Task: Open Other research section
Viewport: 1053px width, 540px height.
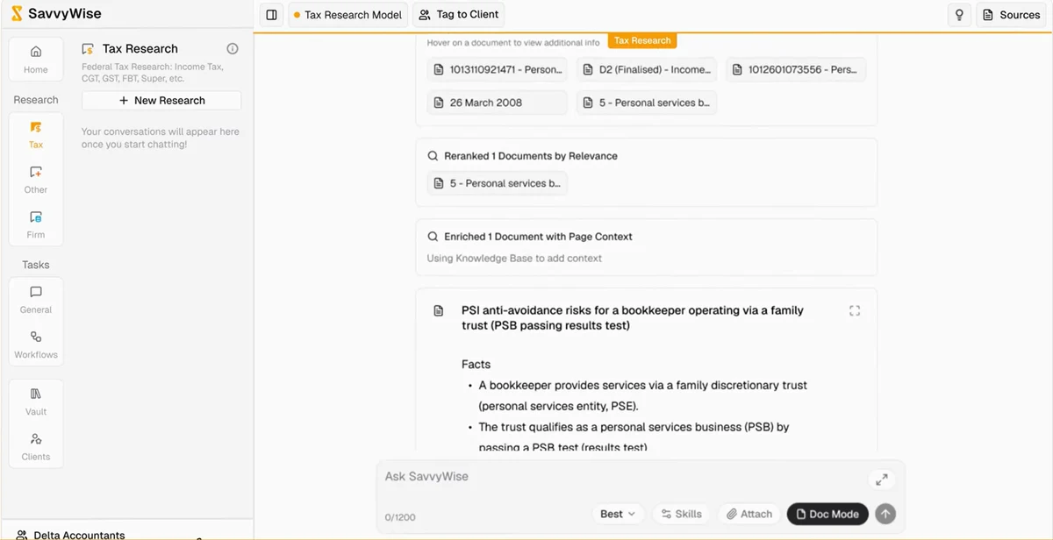Action: pyautogui.click(x=36, y=180)
